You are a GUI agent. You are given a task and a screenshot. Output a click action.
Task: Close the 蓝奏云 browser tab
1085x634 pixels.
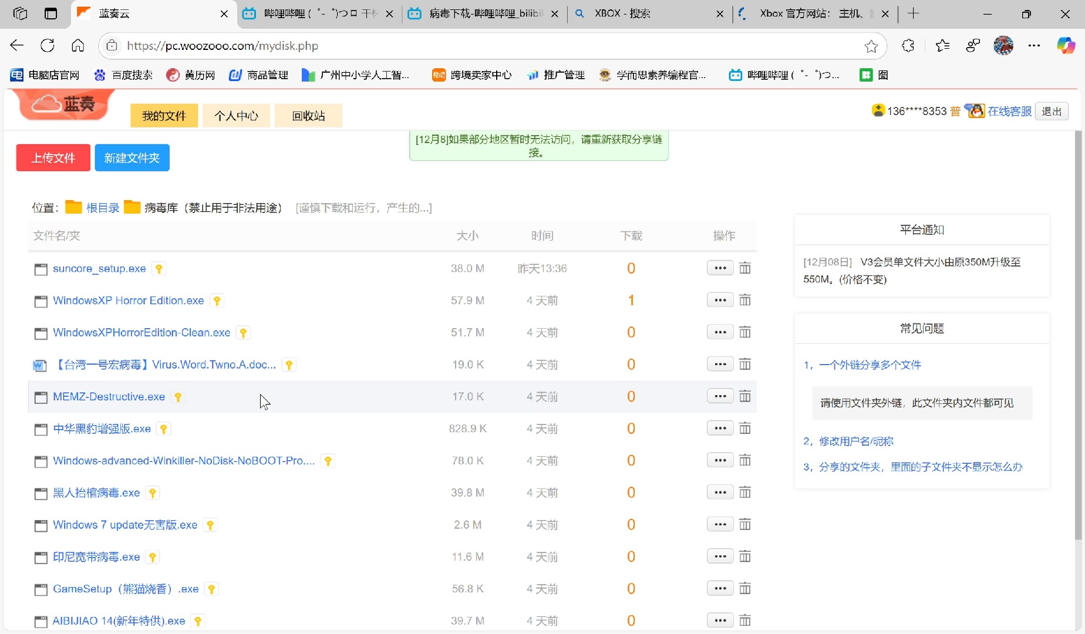coord(224,14)
